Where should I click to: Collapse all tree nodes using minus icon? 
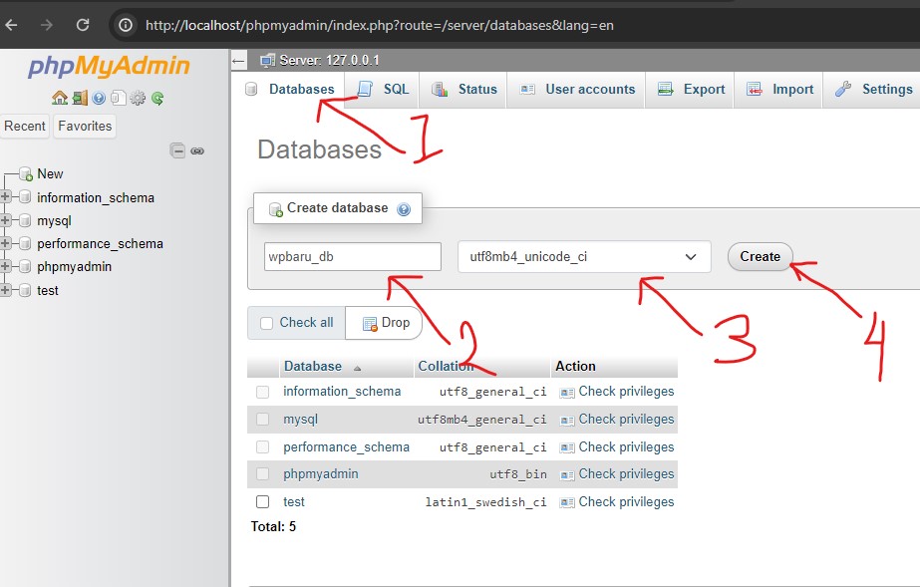[177, 150]
